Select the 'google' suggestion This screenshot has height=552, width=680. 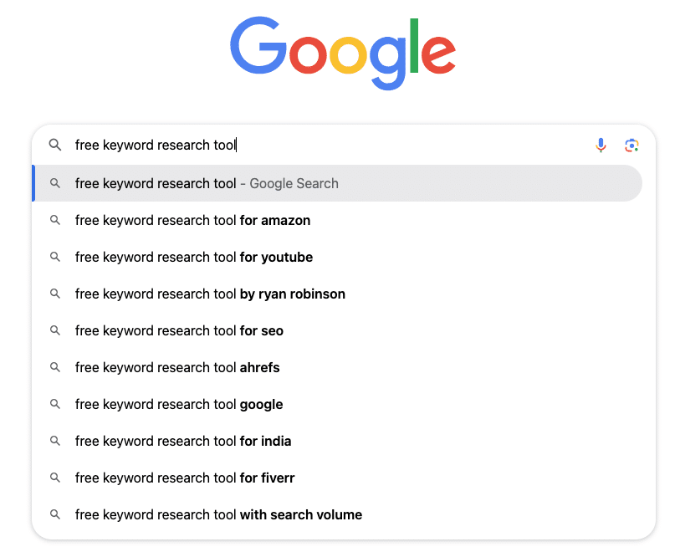pos(179,404)
